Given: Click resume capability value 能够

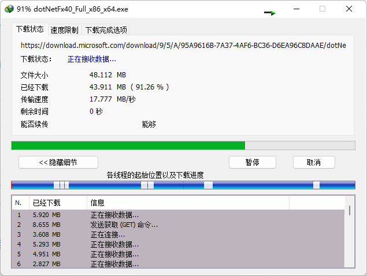Looking at the screenshot, I should pyautogui.click(x=149, y=124).
